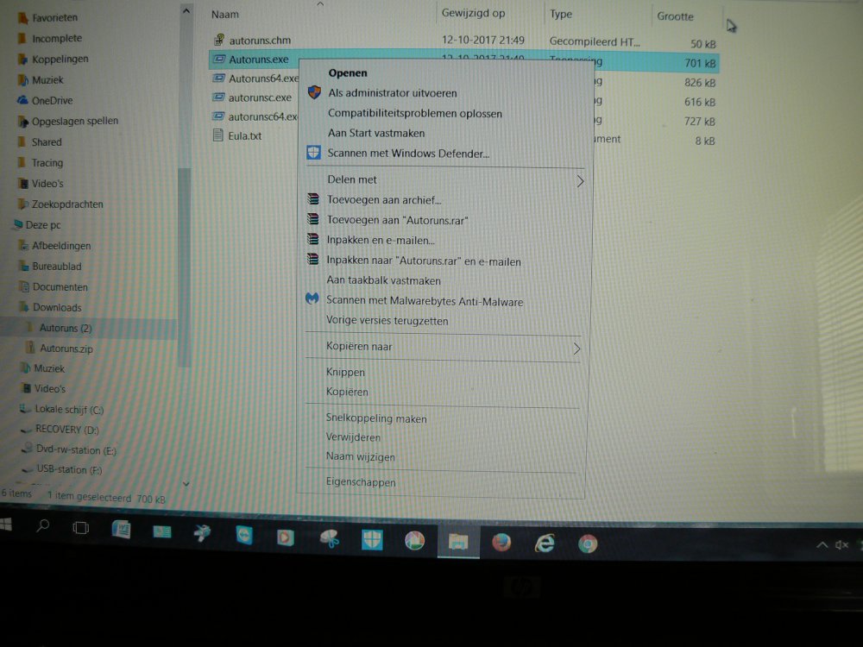Select Deze pc in navigation pane
The image size is (863, 647).
click(x=43, y=225)
